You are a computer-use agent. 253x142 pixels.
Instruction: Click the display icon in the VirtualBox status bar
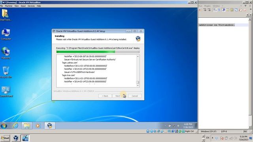tap(169, 131)
